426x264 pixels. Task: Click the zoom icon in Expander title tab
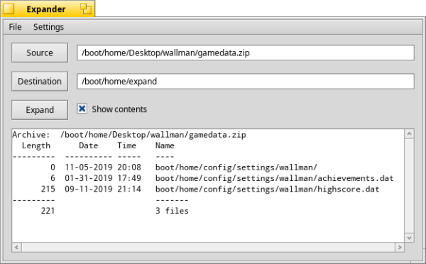click(x=86, y=9)
